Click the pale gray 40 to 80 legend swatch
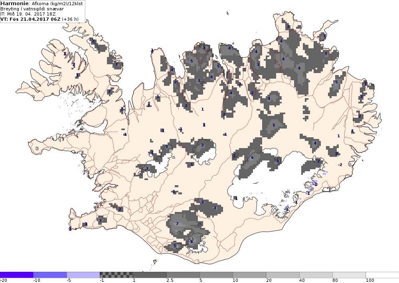Screen dimensions: 399x283 click(316, 275)
